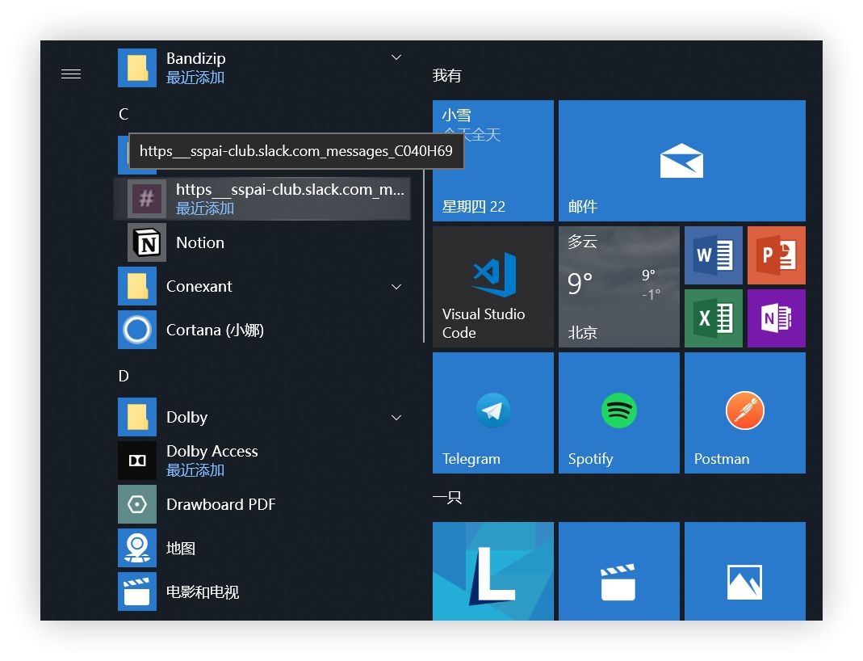Launch the PowerPoint tile

point(777,255)
